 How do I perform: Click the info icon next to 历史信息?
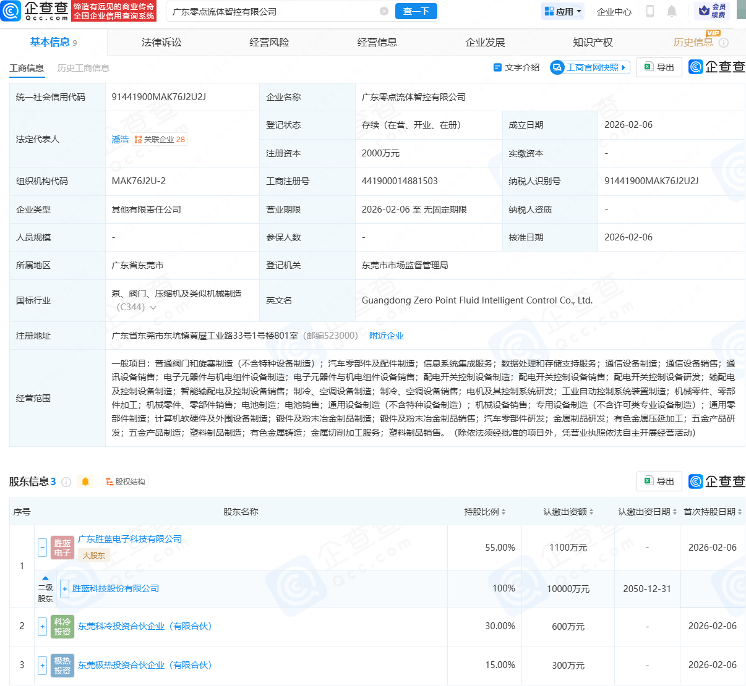[x=724, y=43]
